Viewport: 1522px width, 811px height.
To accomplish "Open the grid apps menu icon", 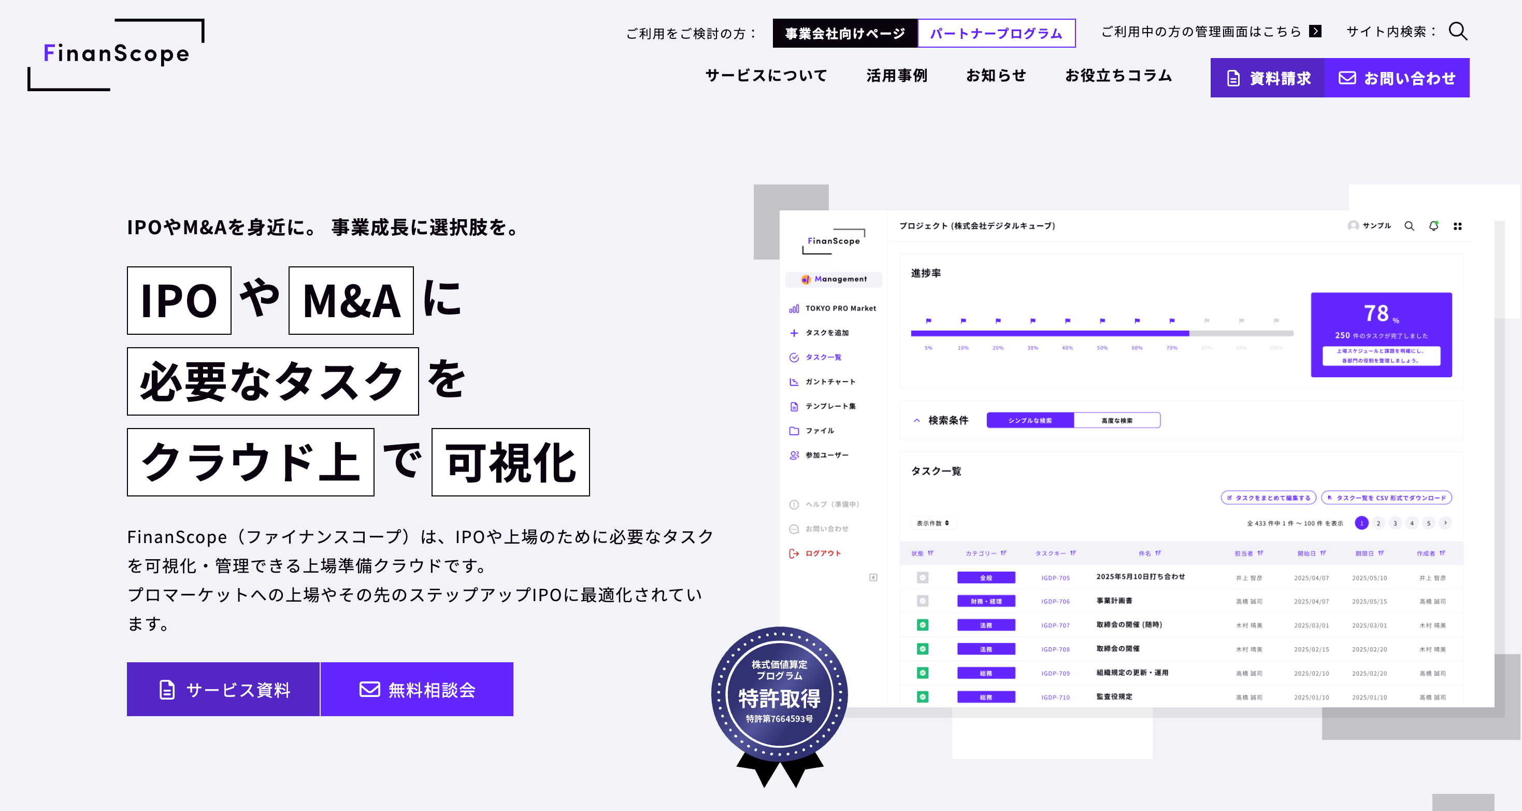I will (1458, 226).
